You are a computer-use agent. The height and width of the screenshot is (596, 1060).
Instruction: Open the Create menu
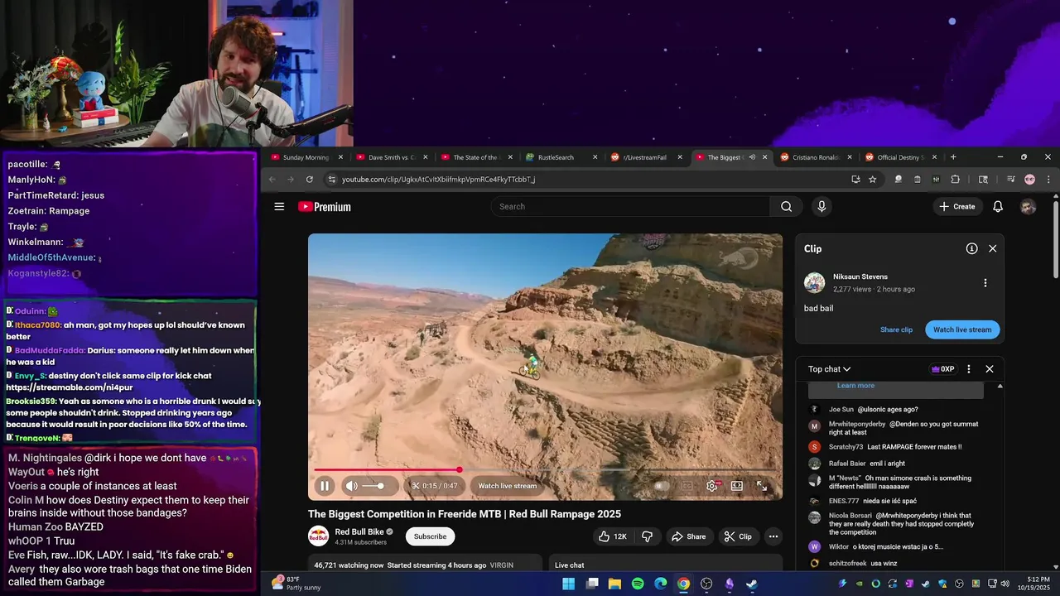click(957, 206)
